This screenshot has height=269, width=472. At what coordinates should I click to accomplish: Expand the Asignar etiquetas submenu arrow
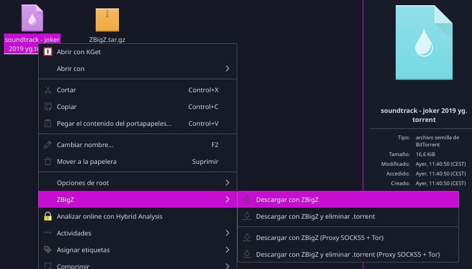click(x=228, y=250)
